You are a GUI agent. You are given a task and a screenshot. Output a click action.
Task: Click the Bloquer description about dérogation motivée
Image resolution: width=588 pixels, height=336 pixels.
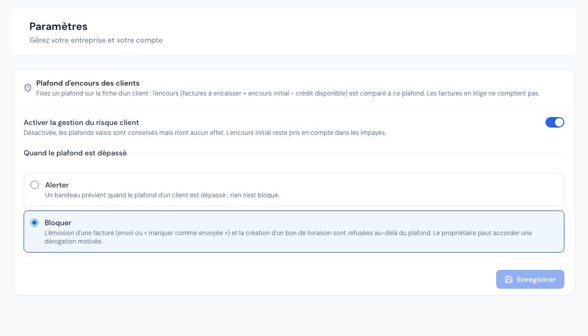[x=288, y=237]
